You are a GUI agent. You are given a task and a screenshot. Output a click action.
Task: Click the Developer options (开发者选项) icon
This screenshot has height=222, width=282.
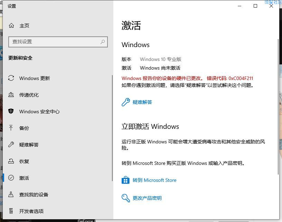pyautogui.click(x=11, y=211)
